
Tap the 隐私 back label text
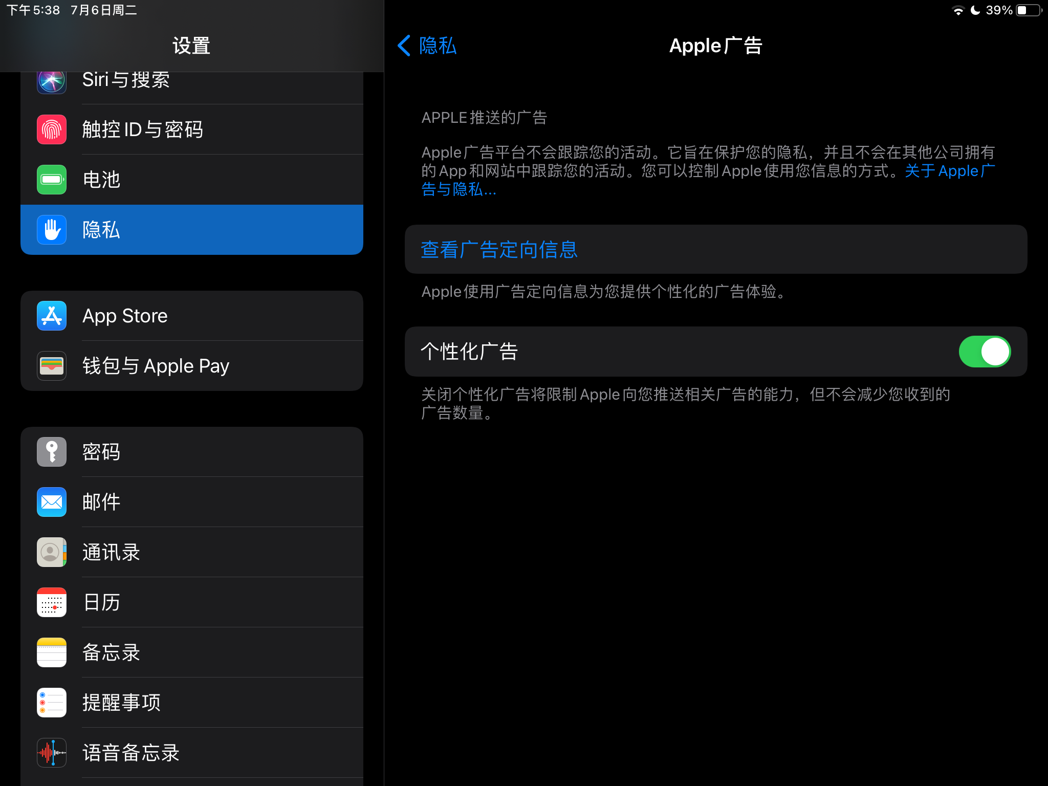tap(438, 46)
